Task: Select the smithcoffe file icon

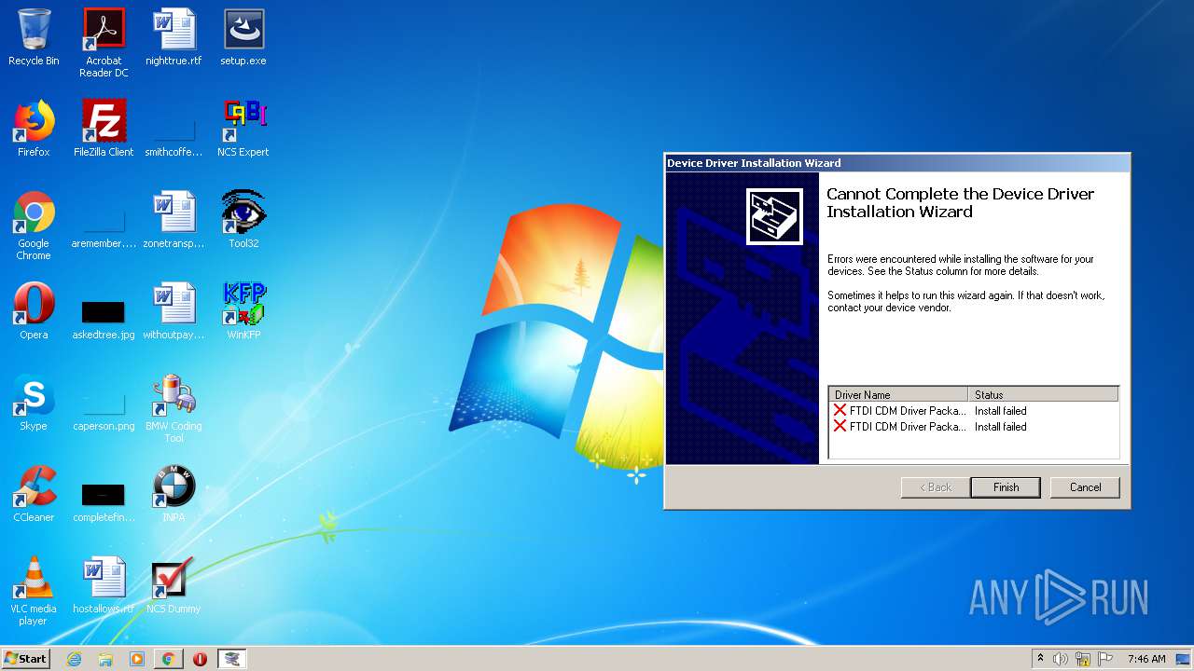Action: click(174, 136)
